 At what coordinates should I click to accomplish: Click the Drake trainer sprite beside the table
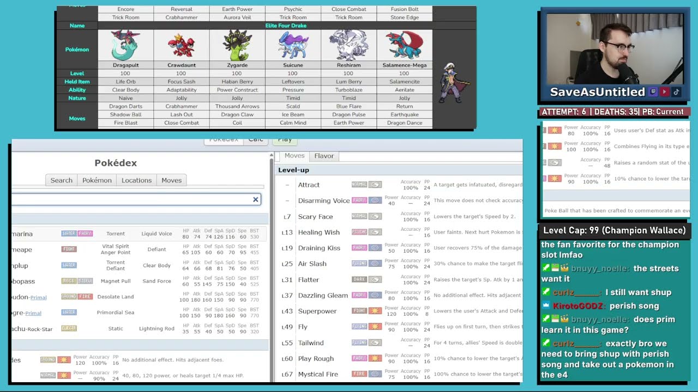tap(454, 83)
